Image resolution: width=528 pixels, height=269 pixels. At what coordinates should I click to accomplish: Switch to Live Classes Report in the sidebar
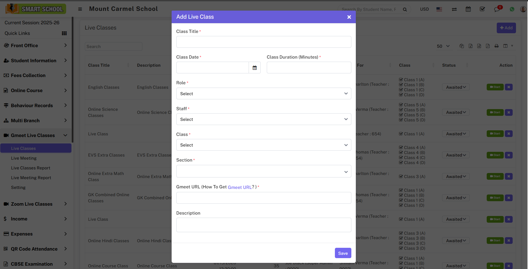[31, 168]
